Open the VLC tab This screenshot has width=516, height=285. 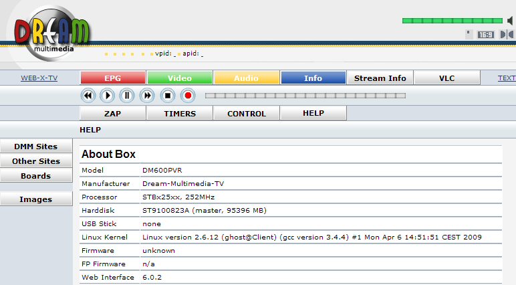point(447,78)
